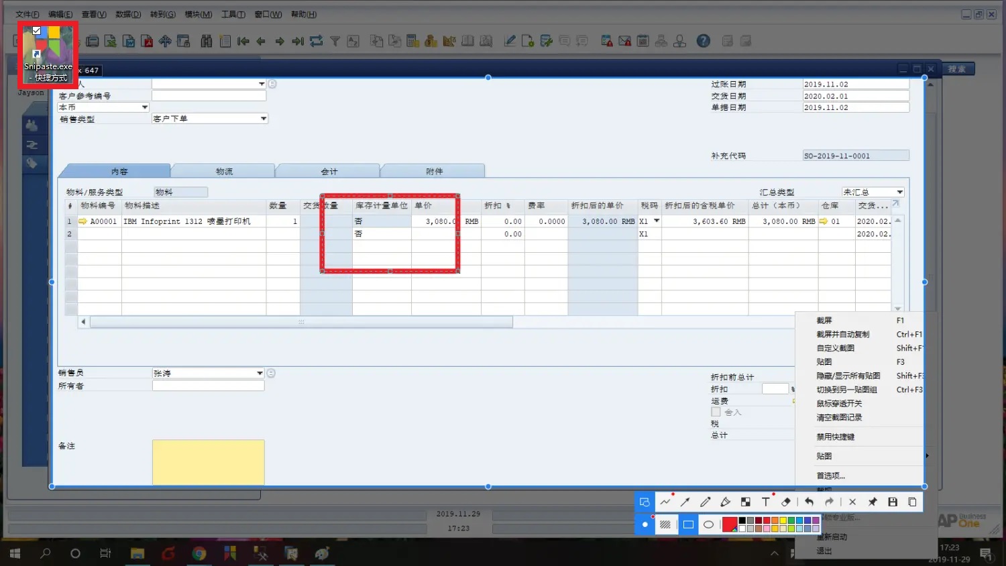Choose 清空截图记录 from Snipaste menu
The height and width of the screenshot is (566, 1006).
839,417
